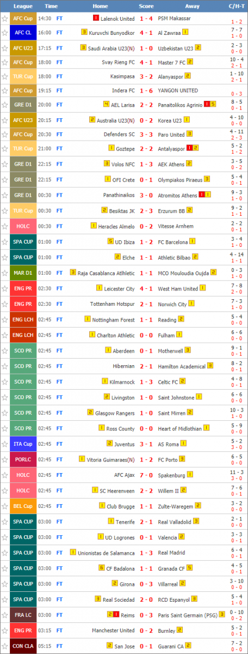This screenshot has height=654, width=248.
Task: Click West Ham United yellow card icon
Action: click(202, 289)
